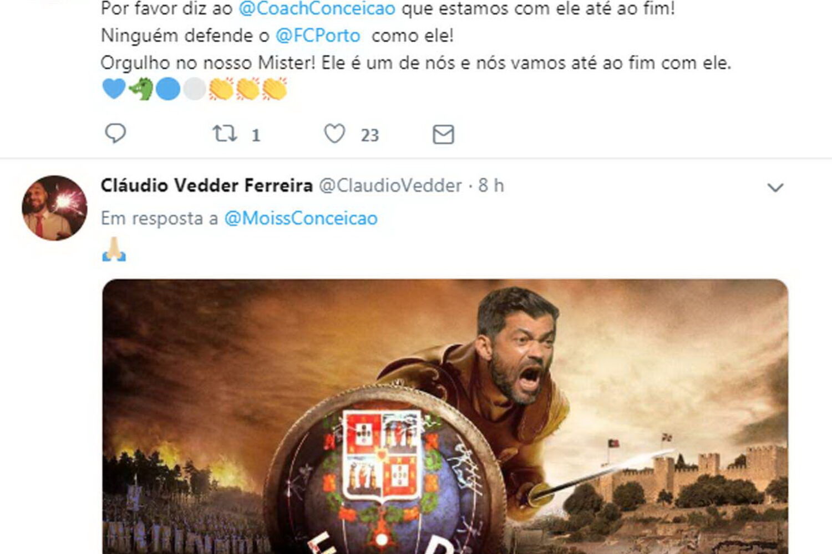Open the likes count showing 23

pyautogui.click(x=369, y=135)
